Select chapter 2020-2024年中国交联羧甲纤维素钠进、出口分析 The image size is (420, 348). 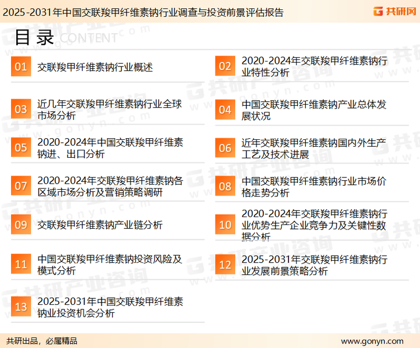(x=110, y=148)
